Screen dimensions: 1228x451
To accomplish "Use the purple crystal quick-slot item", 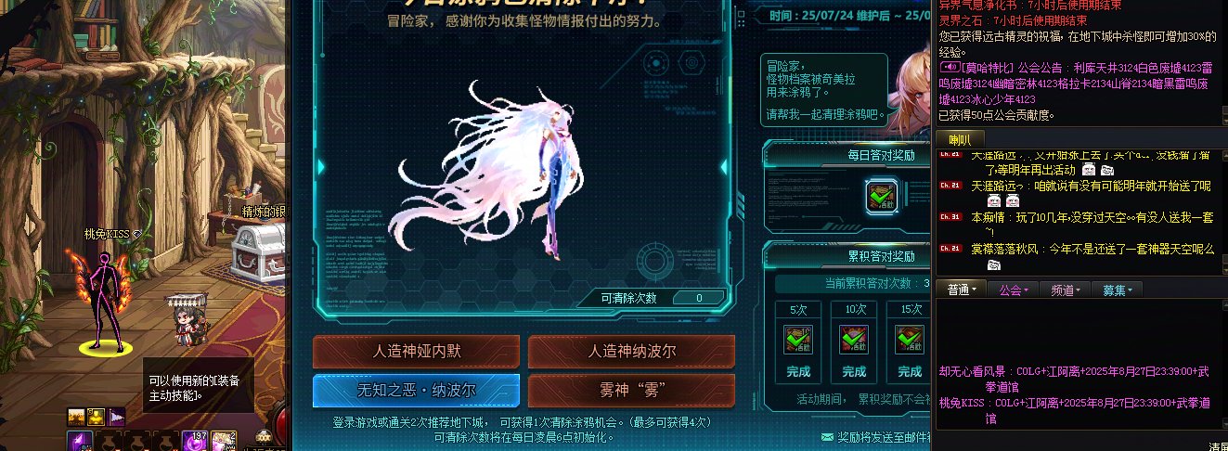I will pos(79,440).
